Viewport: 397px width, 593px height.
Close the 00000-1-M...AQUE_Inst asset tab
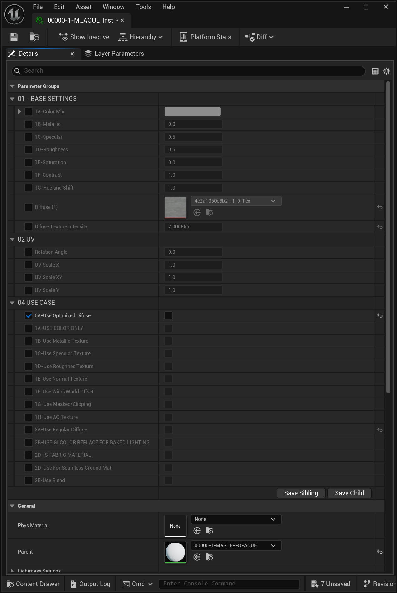[x=122, y=20]
